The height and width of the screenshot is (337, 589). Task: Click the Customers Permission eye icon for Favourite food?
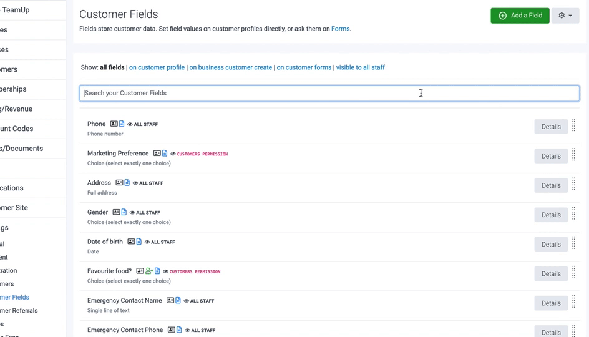165,271
